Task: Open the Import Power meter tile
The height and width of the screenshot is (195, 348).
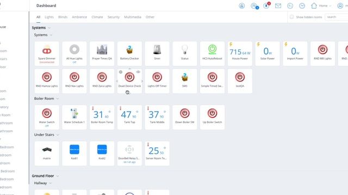Action: pos(295,54)
